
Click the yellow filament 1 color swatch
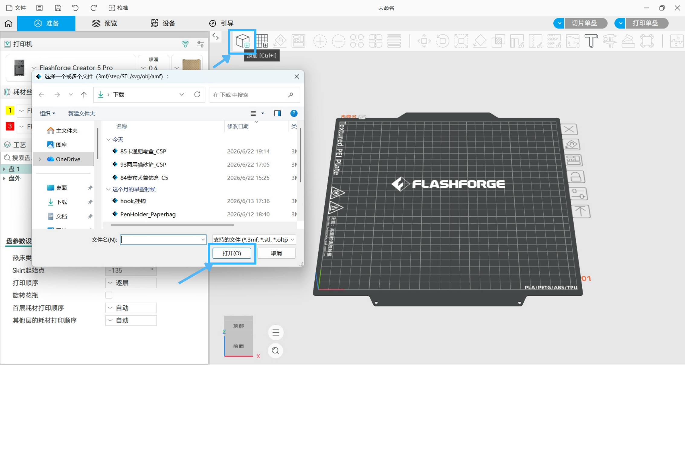10,110
